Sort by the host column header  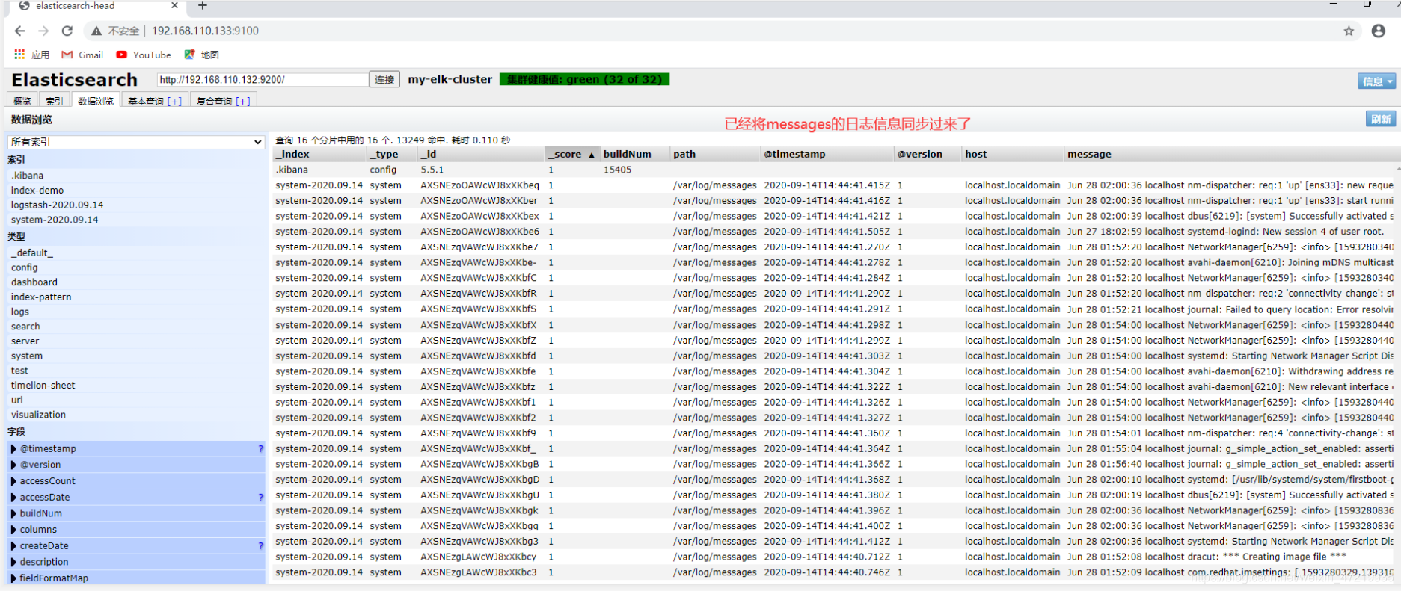click(1013, 154)
